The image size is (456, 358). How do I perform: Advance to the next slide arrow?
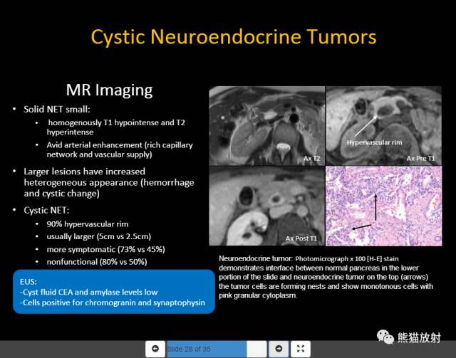pyautogui.click(x=279, y=349)
